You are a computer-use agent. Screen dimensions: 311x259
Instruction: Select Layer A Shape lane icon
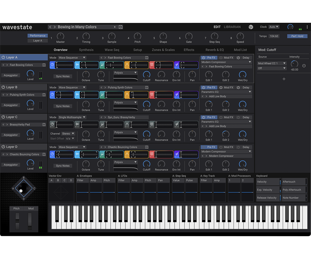[x=127, y=65]
